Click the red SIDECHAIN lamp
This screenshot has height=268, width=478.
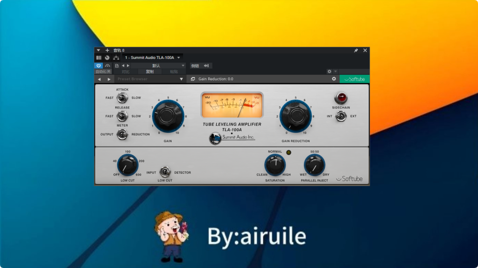[341, 98]
